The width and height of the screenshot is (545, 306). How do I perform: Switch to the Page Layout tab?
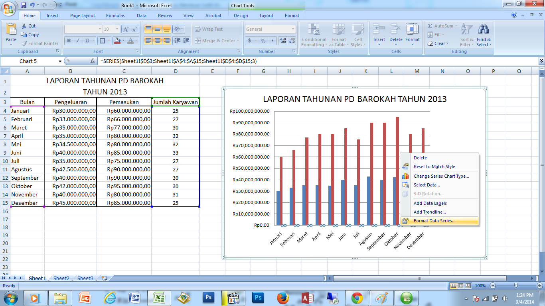point(83,16)
